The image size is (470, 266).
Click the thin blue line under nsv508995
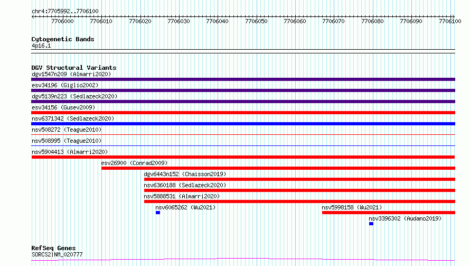point(243,145)
